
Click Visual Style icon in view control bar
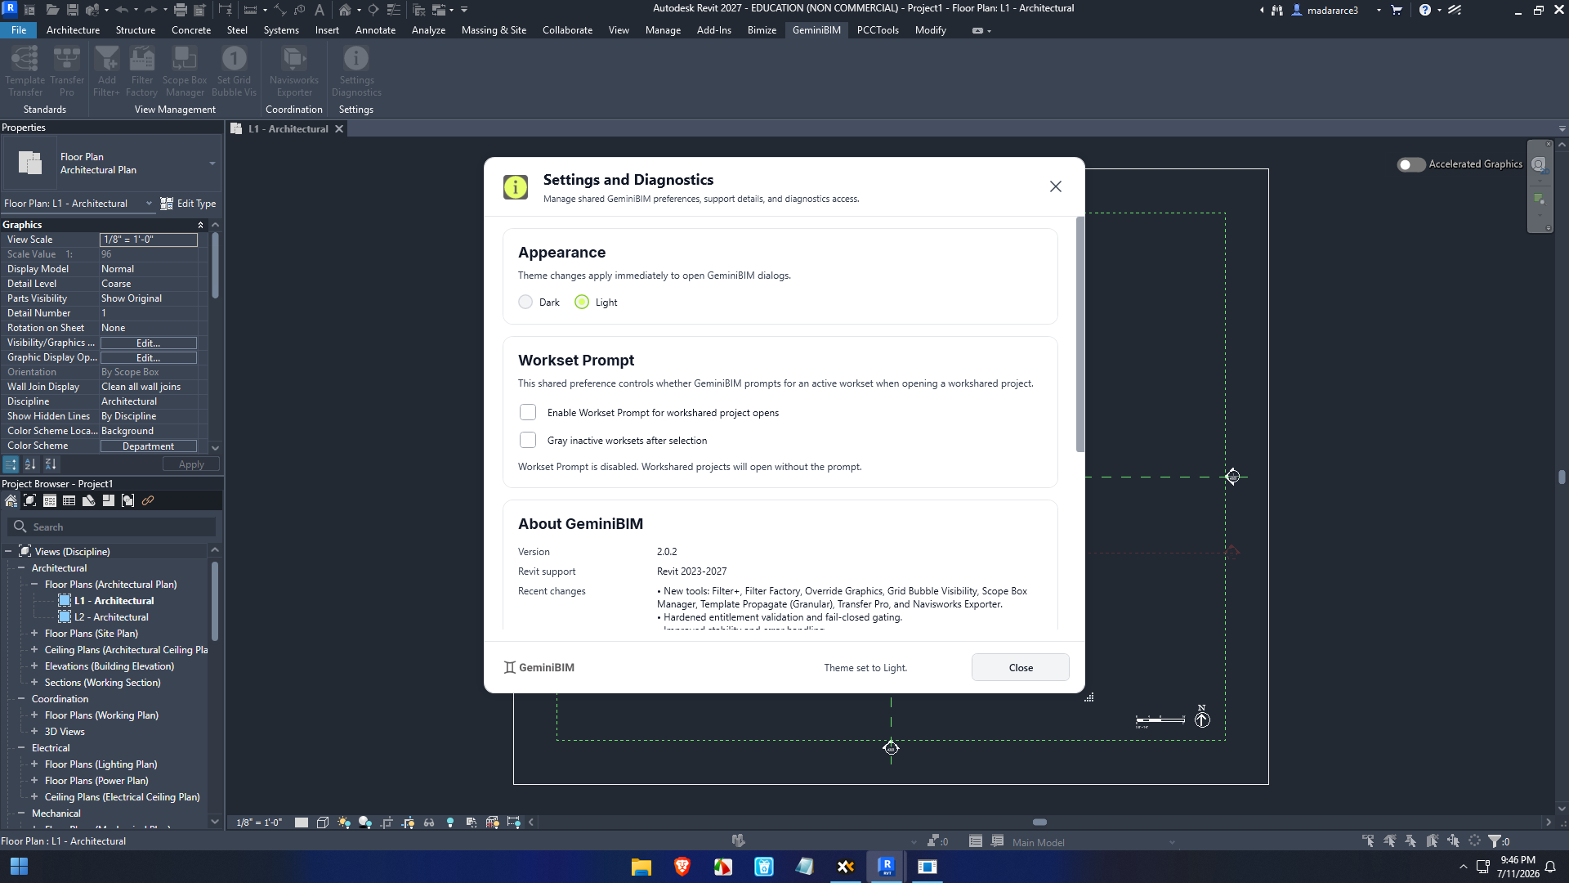pyautogui.click(x=323, y=822)
